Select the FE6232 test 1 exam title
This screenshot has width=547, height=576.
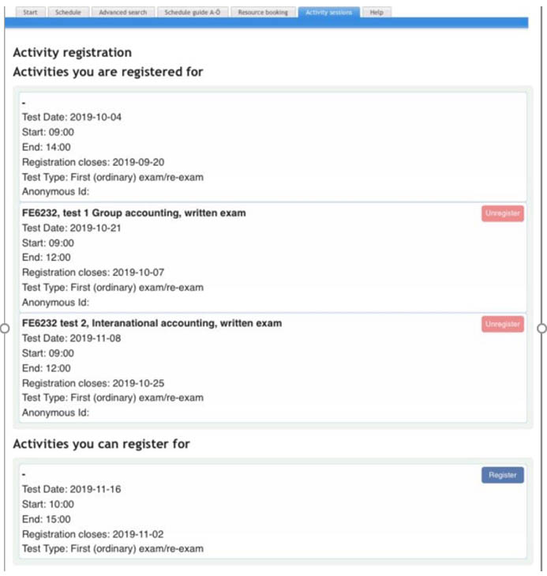pyautogui.click(x=133, y=213)
